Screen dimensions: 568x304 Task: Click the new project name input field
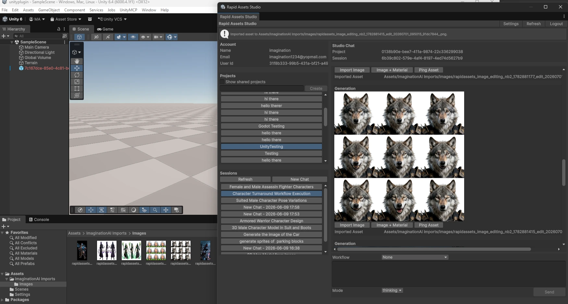(x=262, y=88)
